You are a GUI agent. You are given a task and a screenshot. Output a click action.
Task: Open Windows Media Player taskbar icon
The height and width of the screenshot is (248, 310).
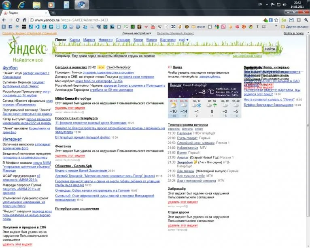click(51, 5)
